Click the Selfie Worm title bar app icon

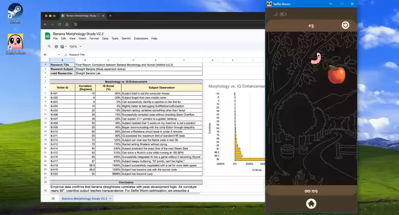click(269, 4)
